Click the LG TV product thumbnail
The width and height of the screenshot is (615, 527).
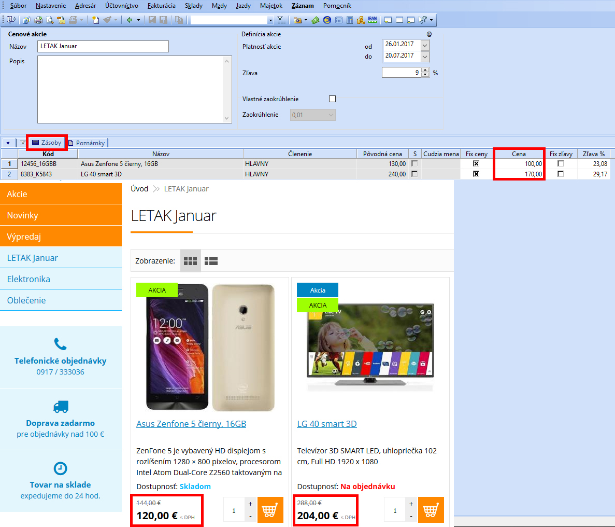pyautogui.click(x=370, y=347)
